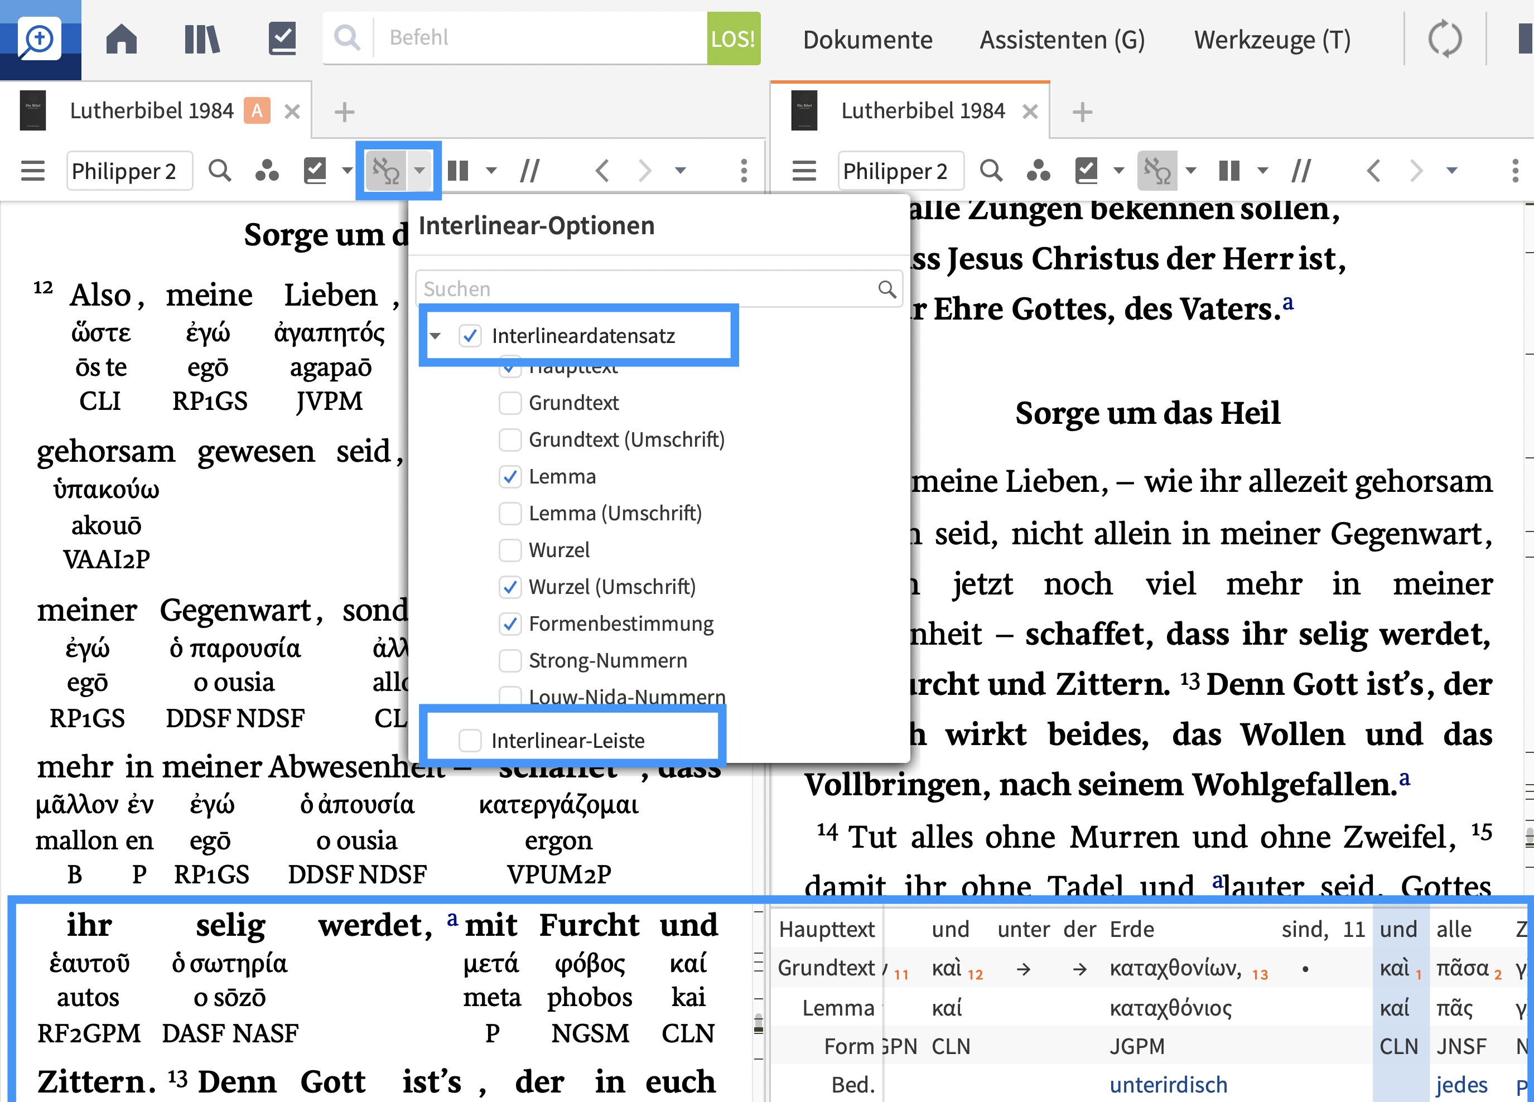Uncheck the Interlineardatensatz checkbox
Image resolution: width=1534 pixels, height=1102 pixels.
[470, 335]
